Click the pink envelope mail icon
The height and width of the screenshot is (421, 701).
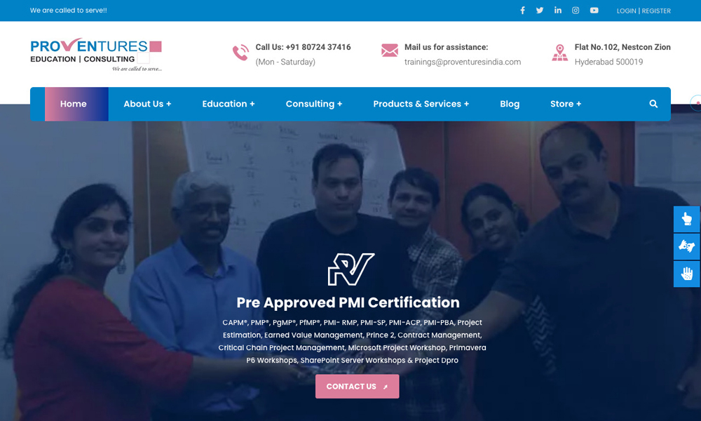point(389,50)
